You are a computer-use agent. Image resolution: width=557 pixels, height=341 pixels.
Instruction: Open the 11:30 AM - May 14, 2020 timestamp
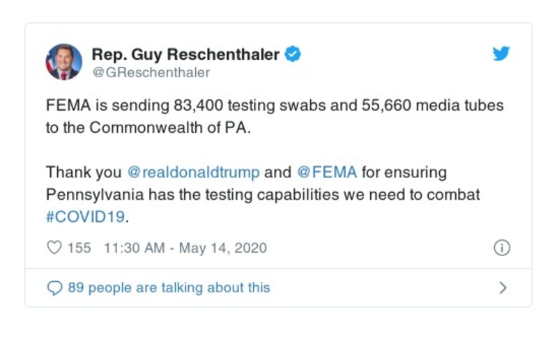(x=185, y=248)
